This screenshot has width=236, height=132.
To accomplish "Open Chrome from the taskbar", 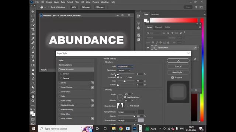I will [x=121, y=129].
